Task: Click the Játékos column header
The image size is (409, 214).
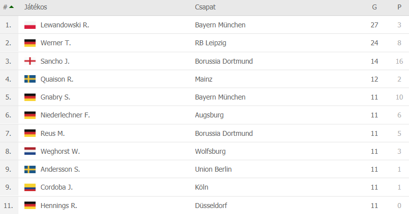Action: click(36, 7)
